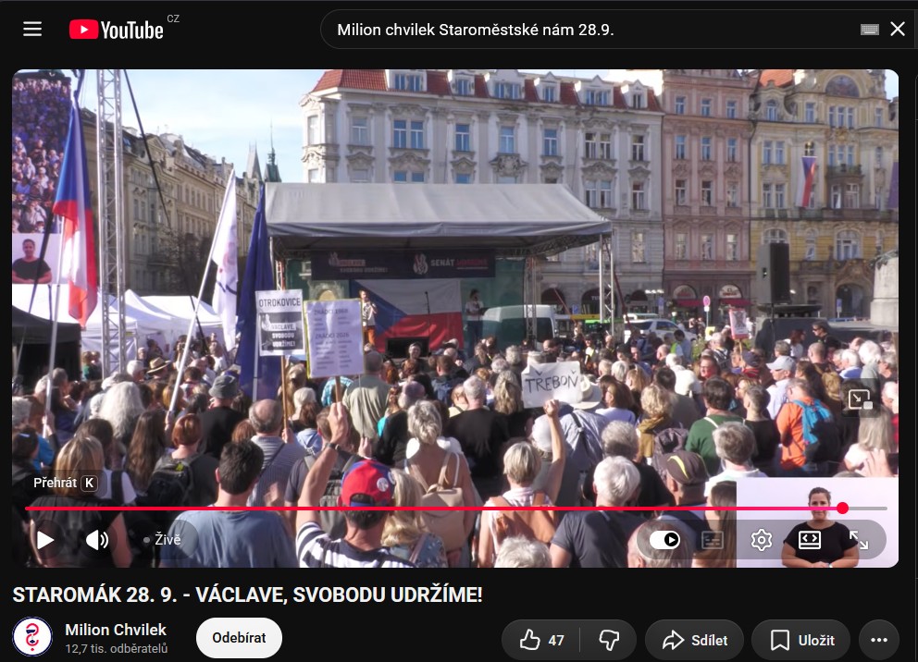Image resolution: width=918 pixels, height=662 pixels.
Task: Mute the video volume
Action: [97, 540]
